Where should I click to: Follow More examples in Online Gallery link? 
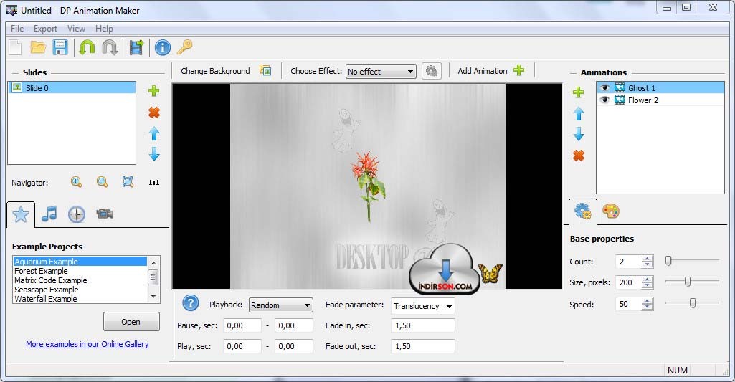tap(87, 344)
